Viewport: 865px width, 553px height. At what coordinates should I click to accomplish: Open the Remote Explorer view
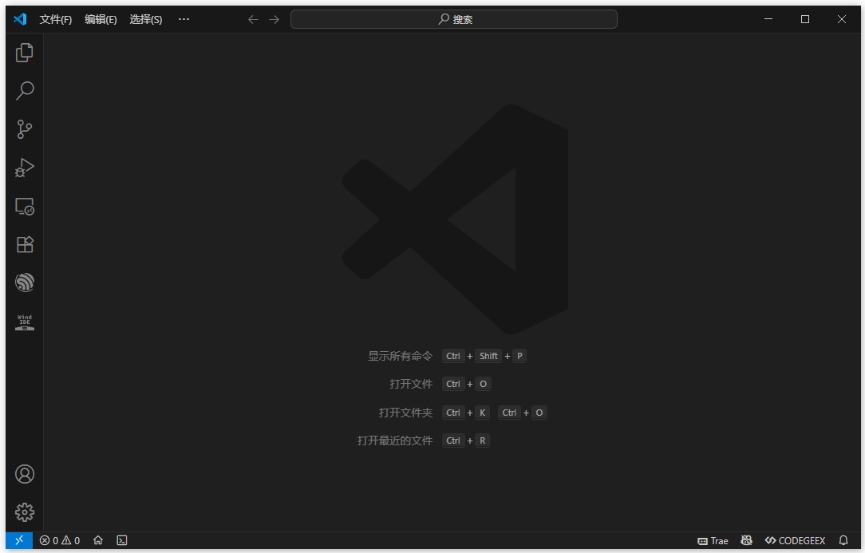(x=24, y=206)
